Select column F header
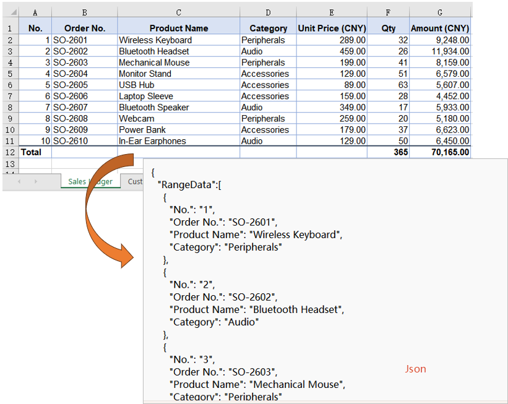This screenshot has height=404, width=508. pos(388,12)
